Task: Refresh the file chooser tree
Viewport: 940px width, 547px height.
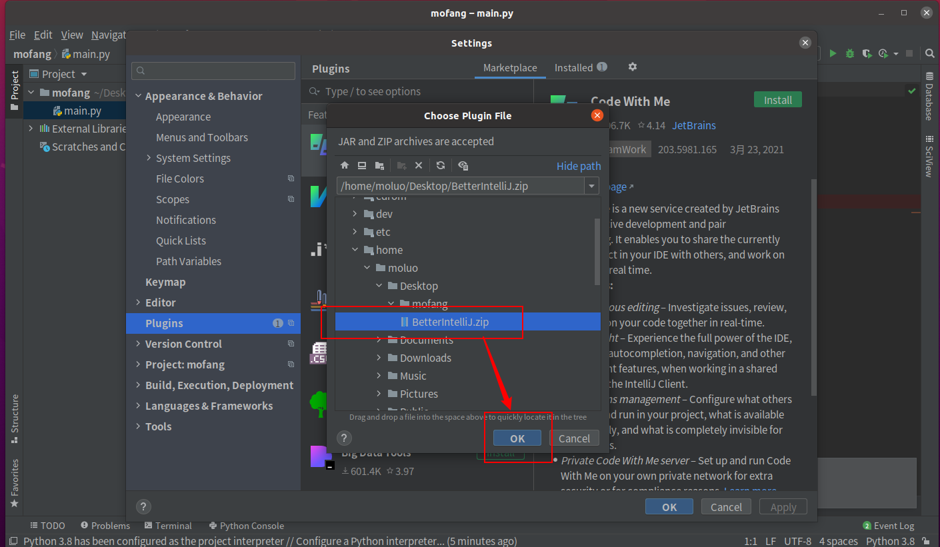Action: 441,165
